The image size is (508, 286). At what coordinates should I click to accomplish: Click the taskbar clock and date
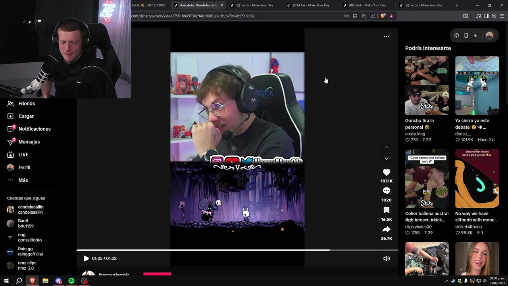click(497, 280)
